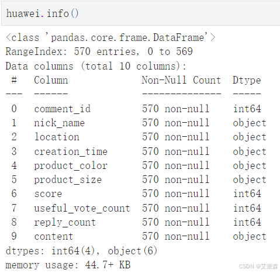Click the Data columns total line
The width and height of the screenshot is (280, 273).
point(96,66)
